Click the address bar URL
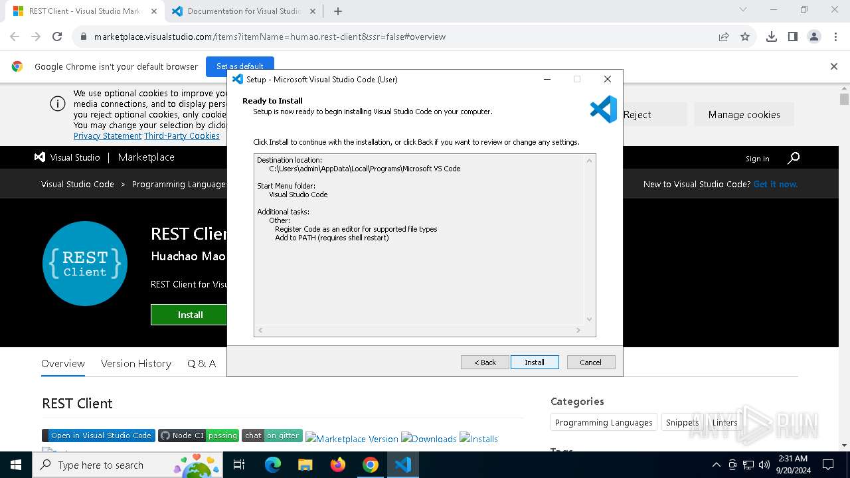850x478 pixels. point(270,37)
